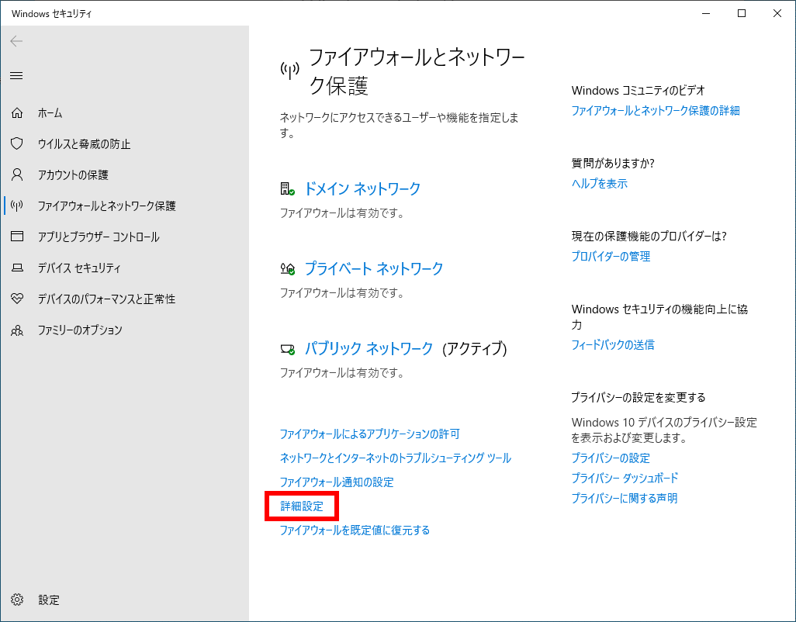Click the 詳細設定 link
Viewport: 796px width, 622px height.
tap(302, 506)
